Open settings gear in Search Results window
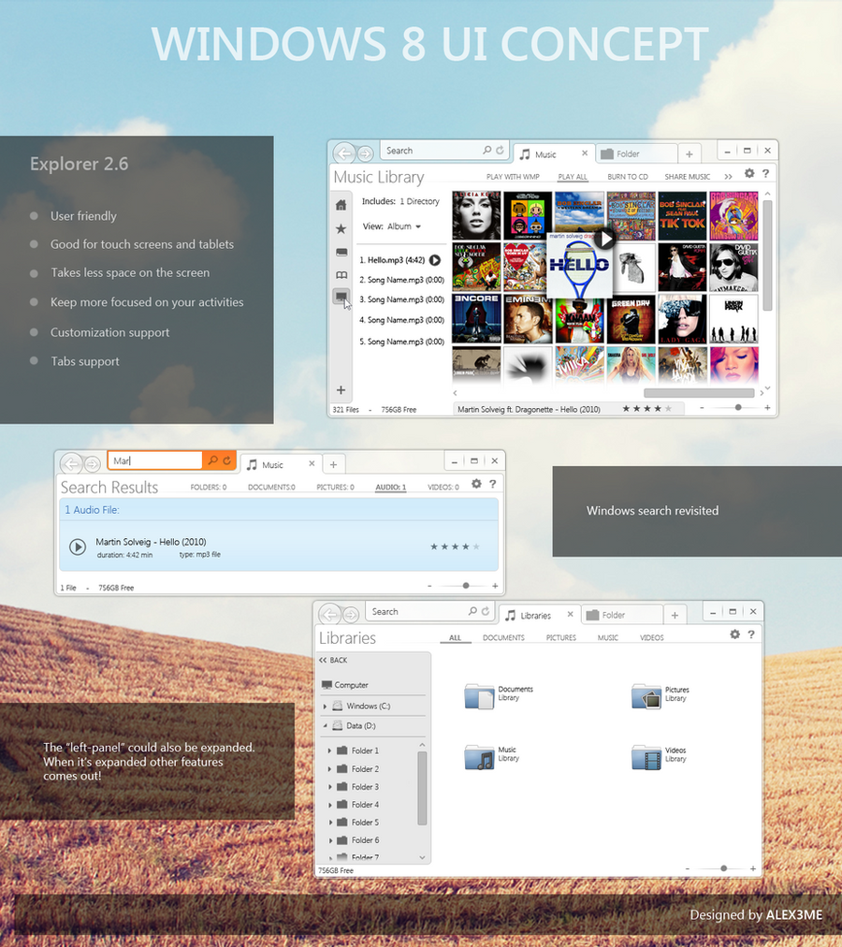The width and height of the screenshot is (842, 947). point(476,484)
